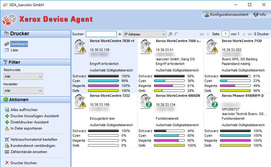The image size is (271, 167).
Task: Go to the next page arrow
Action: [x=244, y=34]
